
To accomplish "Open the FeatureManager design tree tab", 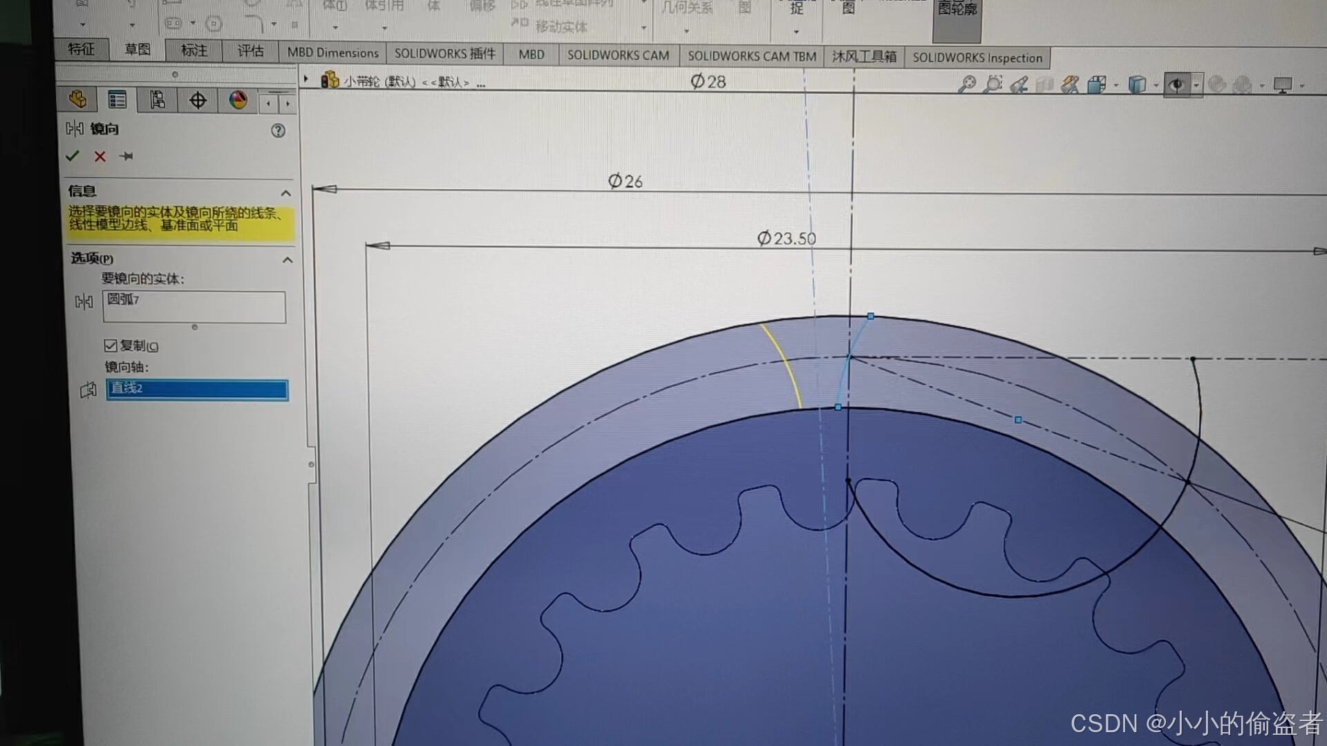I will click(78, 100).
